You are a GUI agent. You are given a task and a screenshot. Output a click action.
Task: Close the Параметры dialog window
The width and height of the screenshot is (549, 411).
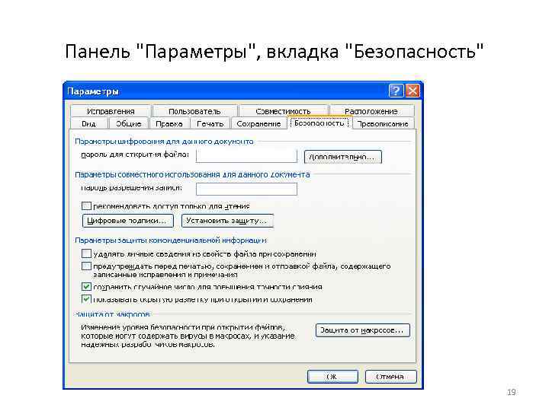(413, 91)
